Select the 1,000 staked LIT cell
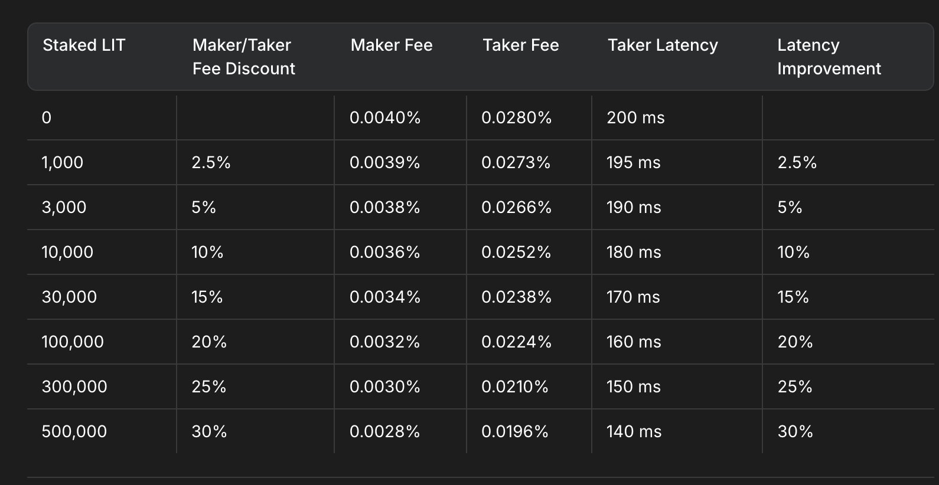Screen dimensions: 939x485 63,162
